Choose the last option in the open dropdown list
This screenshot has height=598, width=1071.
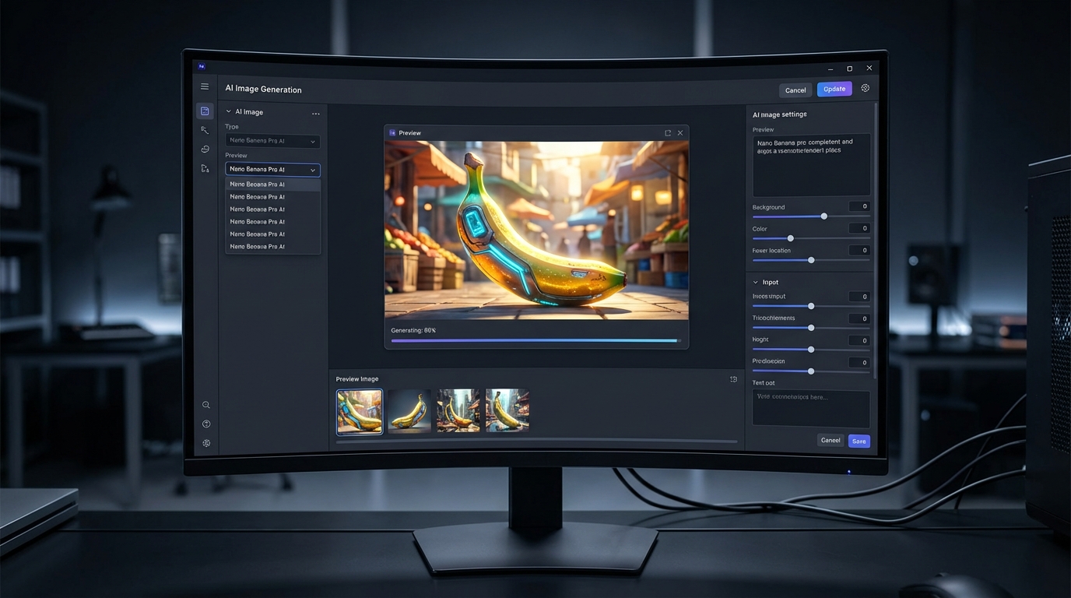coord(272,247)
